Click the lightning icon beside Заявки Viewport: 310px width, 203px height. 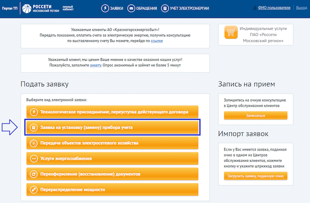point(105,8)
